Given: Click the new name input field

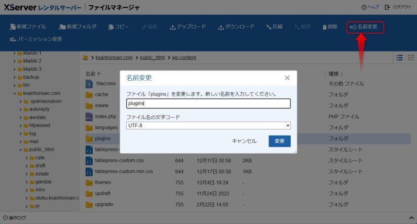Looking at the screenshot, I should [208, 104].
